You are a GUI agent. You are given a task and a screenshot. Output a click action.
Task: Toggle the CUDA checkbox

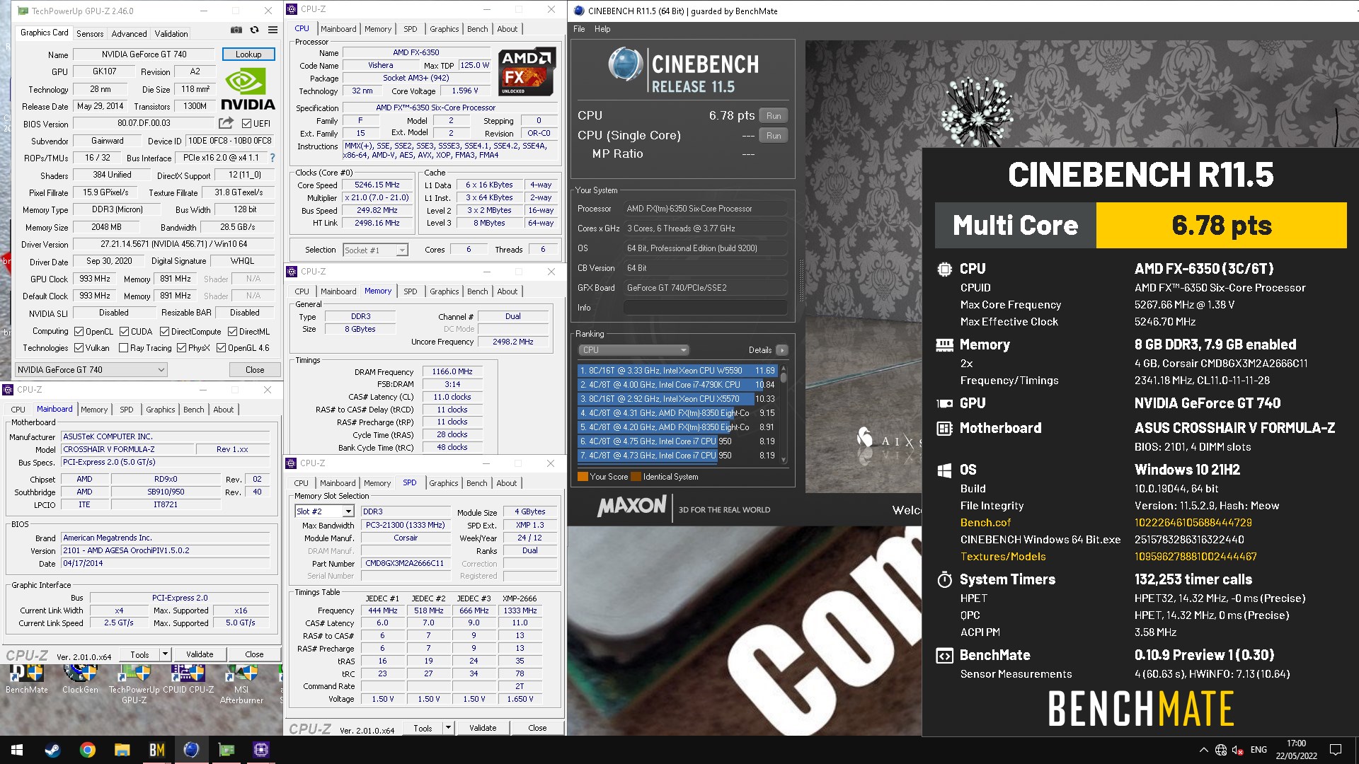124,331
